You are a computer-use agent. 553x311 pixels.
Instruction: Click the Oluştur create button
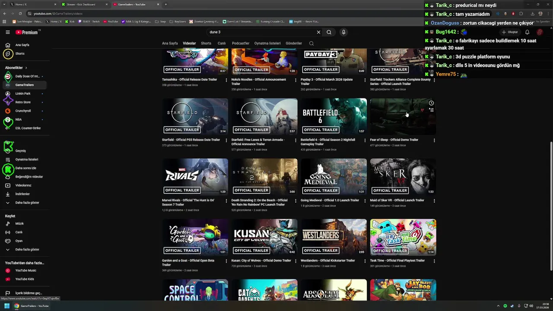point(510,32)
